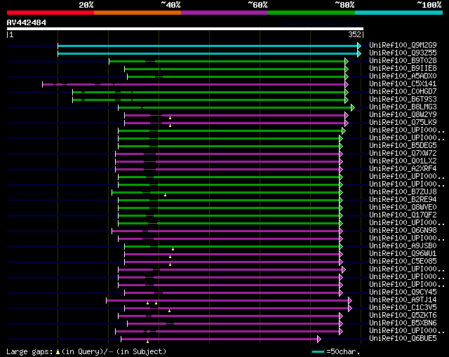The height and width of the screenshot is (357, 449).
Task: Select the UniRef100_A9JSB0 label
Action: (403, 246)
